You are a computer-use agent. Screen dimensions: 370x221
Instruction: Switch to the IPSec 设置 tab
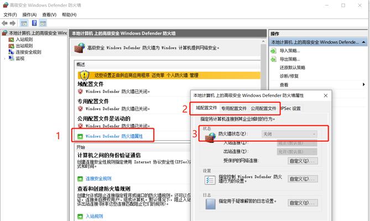pyautogui.click(x=291, y=108)
